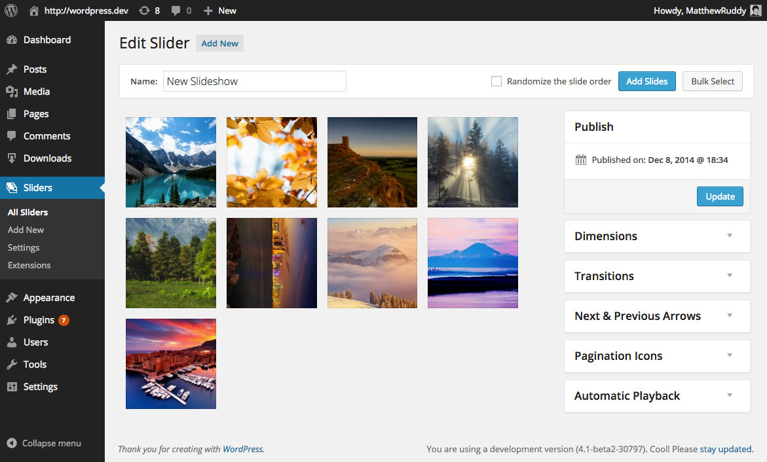The height and width of the screenshot is (462, 767).
Task: Click the Collapse menu arrow icon
Action: coord(12,443)
